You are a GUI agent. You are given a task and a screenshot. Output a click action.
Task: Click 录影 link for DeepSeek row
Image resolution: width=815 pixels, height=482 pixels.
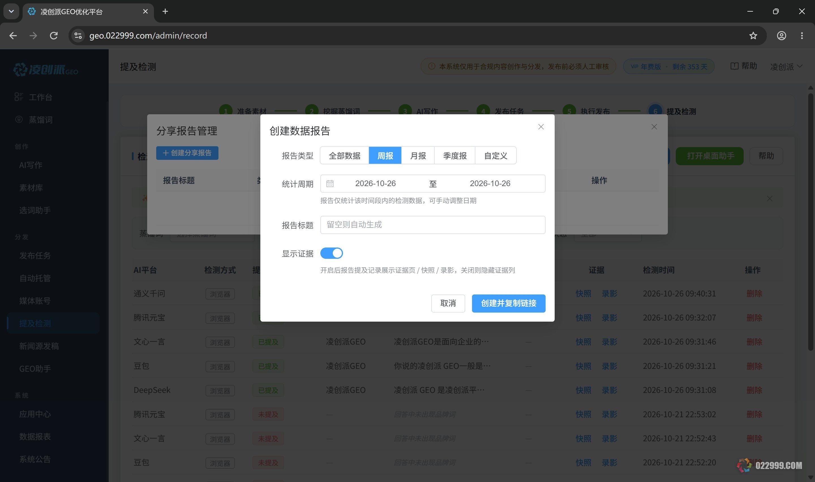pyautogui.click(x=609, y=390)
